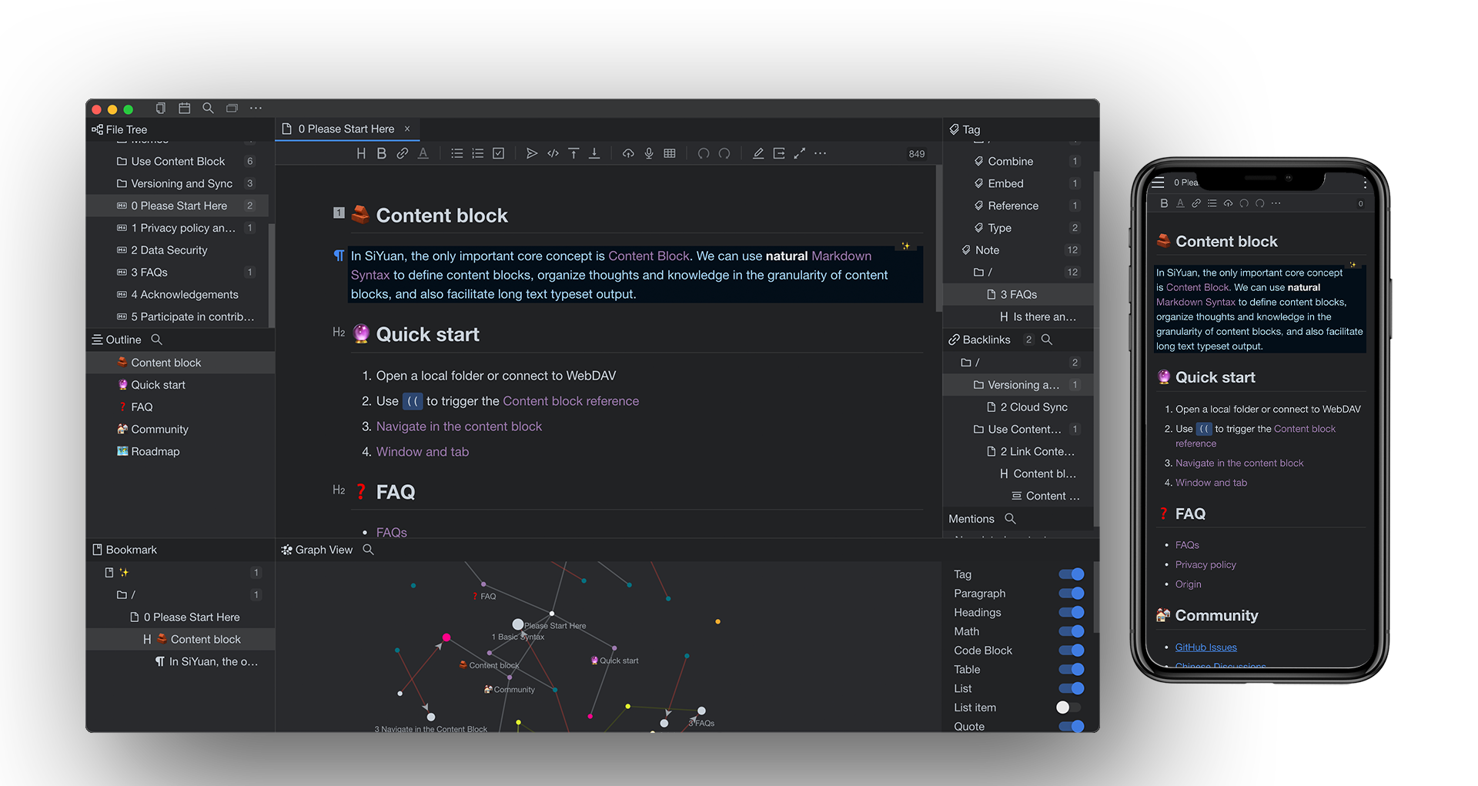
Task: Click the microphone icon in the editor toolbar
Action: [x=649, y=153]
